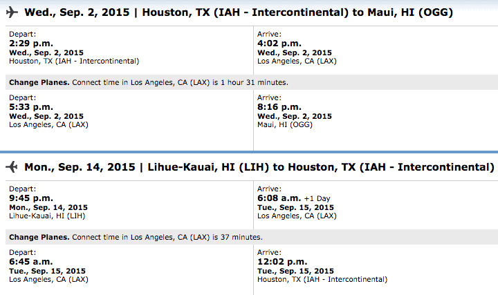Click the 5:33 p.m. departure from LAX
498x295 pixels.
point(31,107)
